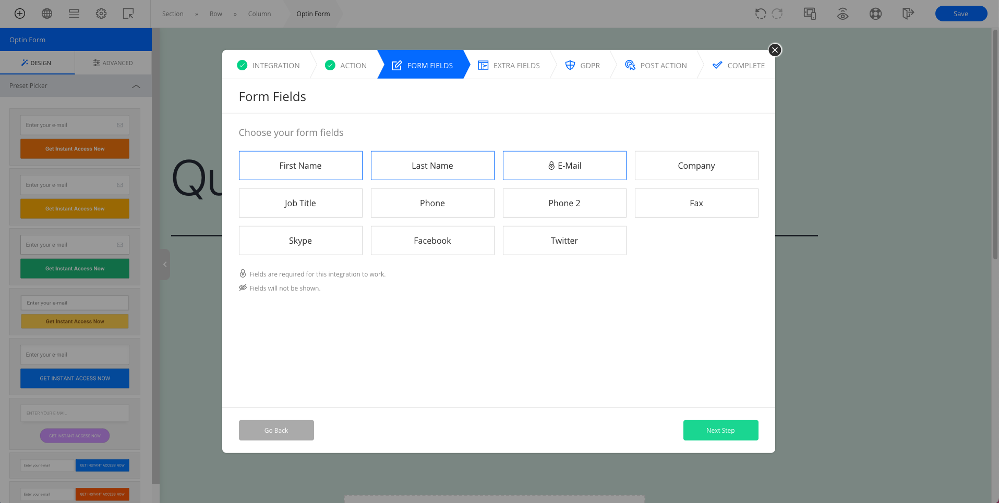Click the add element plus icon

[20, 14]
